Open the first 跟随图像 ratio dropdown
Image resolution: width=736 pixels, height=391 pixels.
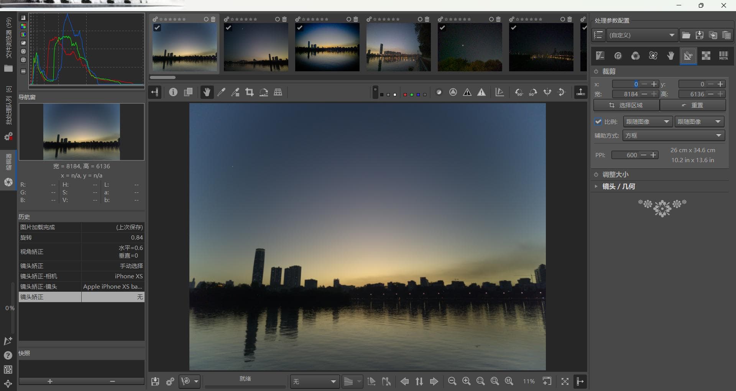(648, 122)
